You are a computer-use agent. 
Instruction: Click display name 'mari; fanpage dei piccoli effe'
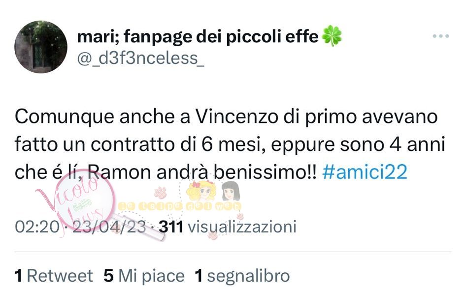click(x=198, y=36)
